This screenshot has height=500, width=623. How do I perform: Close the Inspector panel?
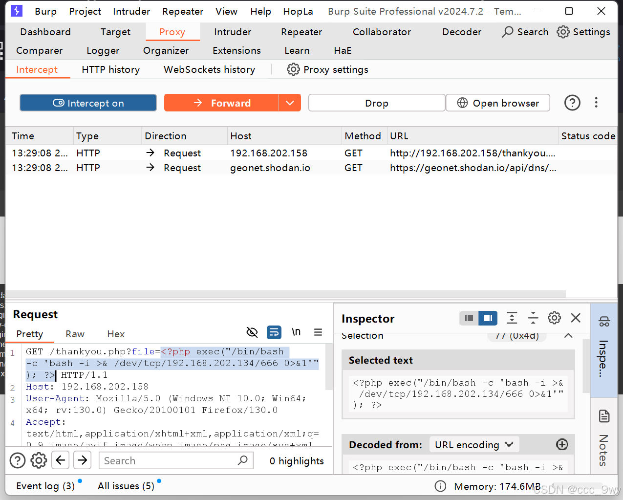(x=576, y=318)
